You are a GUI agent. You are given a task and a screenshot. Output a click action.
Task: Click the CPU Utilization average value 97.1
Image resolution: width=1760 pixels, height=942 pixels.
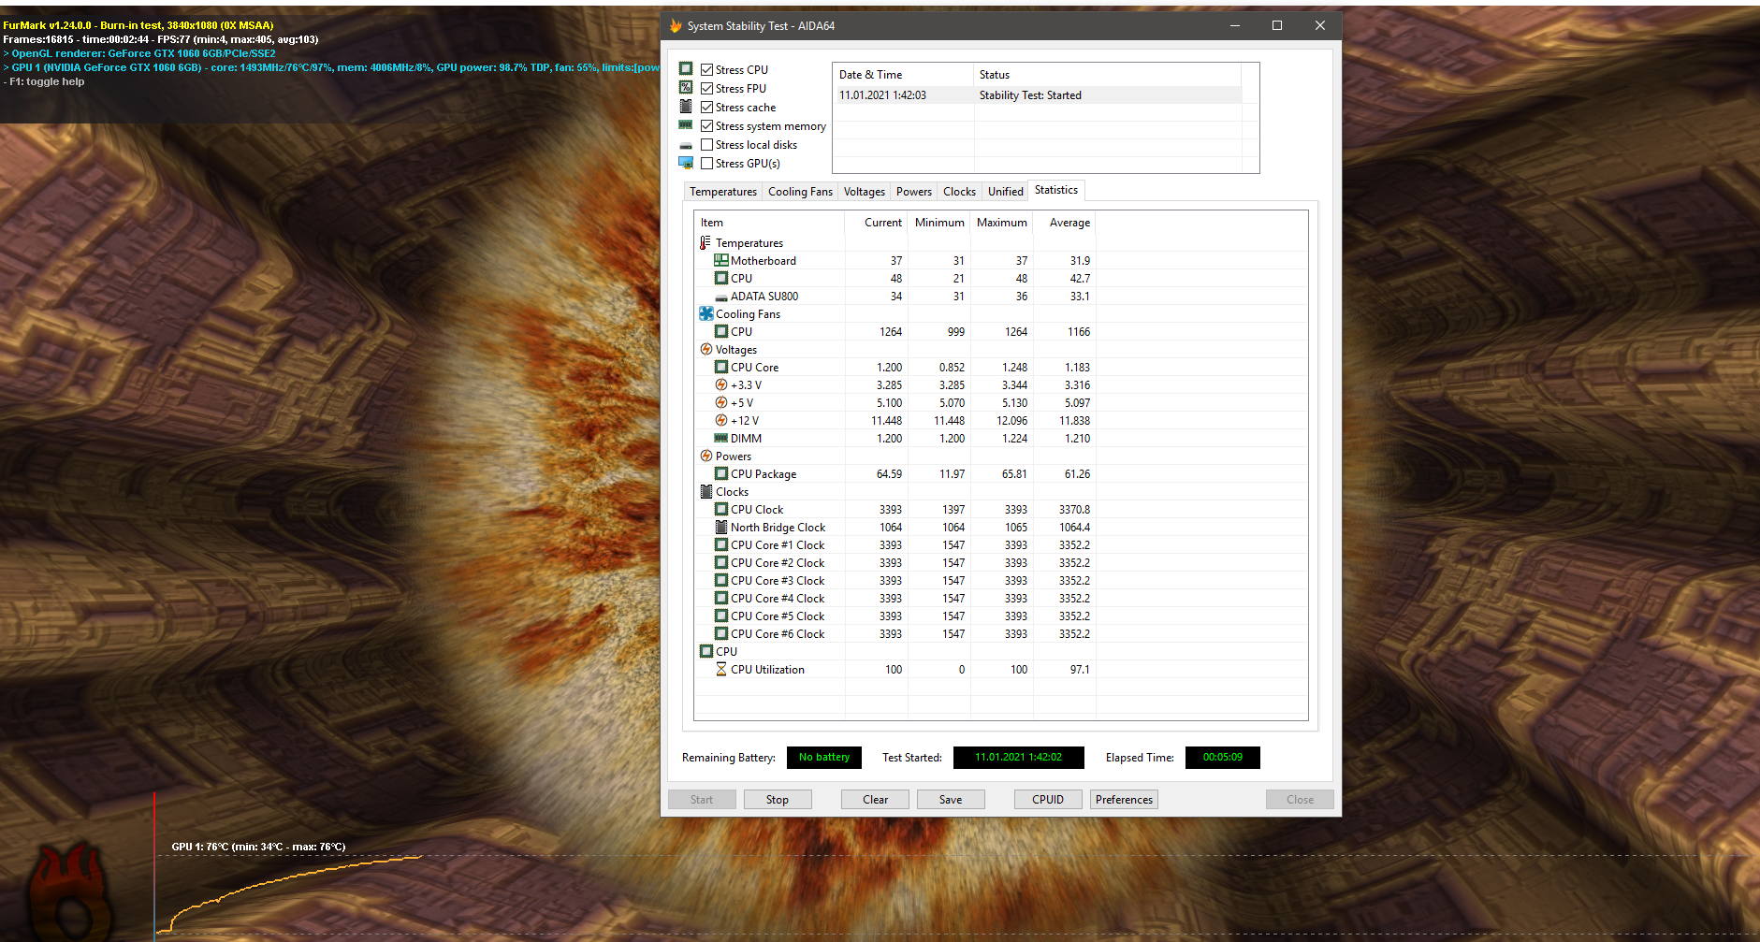pos(1080,670)
